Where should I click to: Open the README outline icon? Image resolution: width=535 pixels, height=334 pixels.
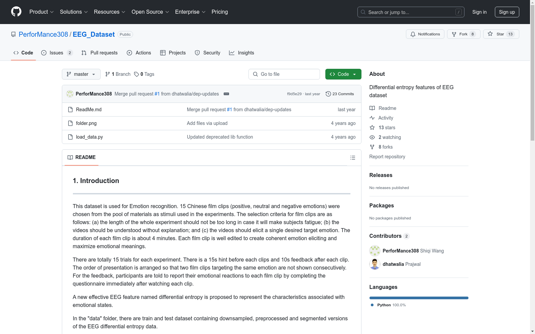tap(353, 158)
